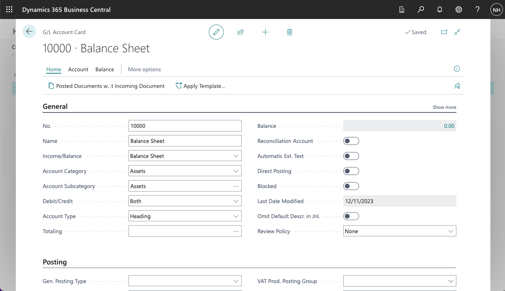Click Show more in General section
This screenshot has height=291, width=505.
[444, 107]
